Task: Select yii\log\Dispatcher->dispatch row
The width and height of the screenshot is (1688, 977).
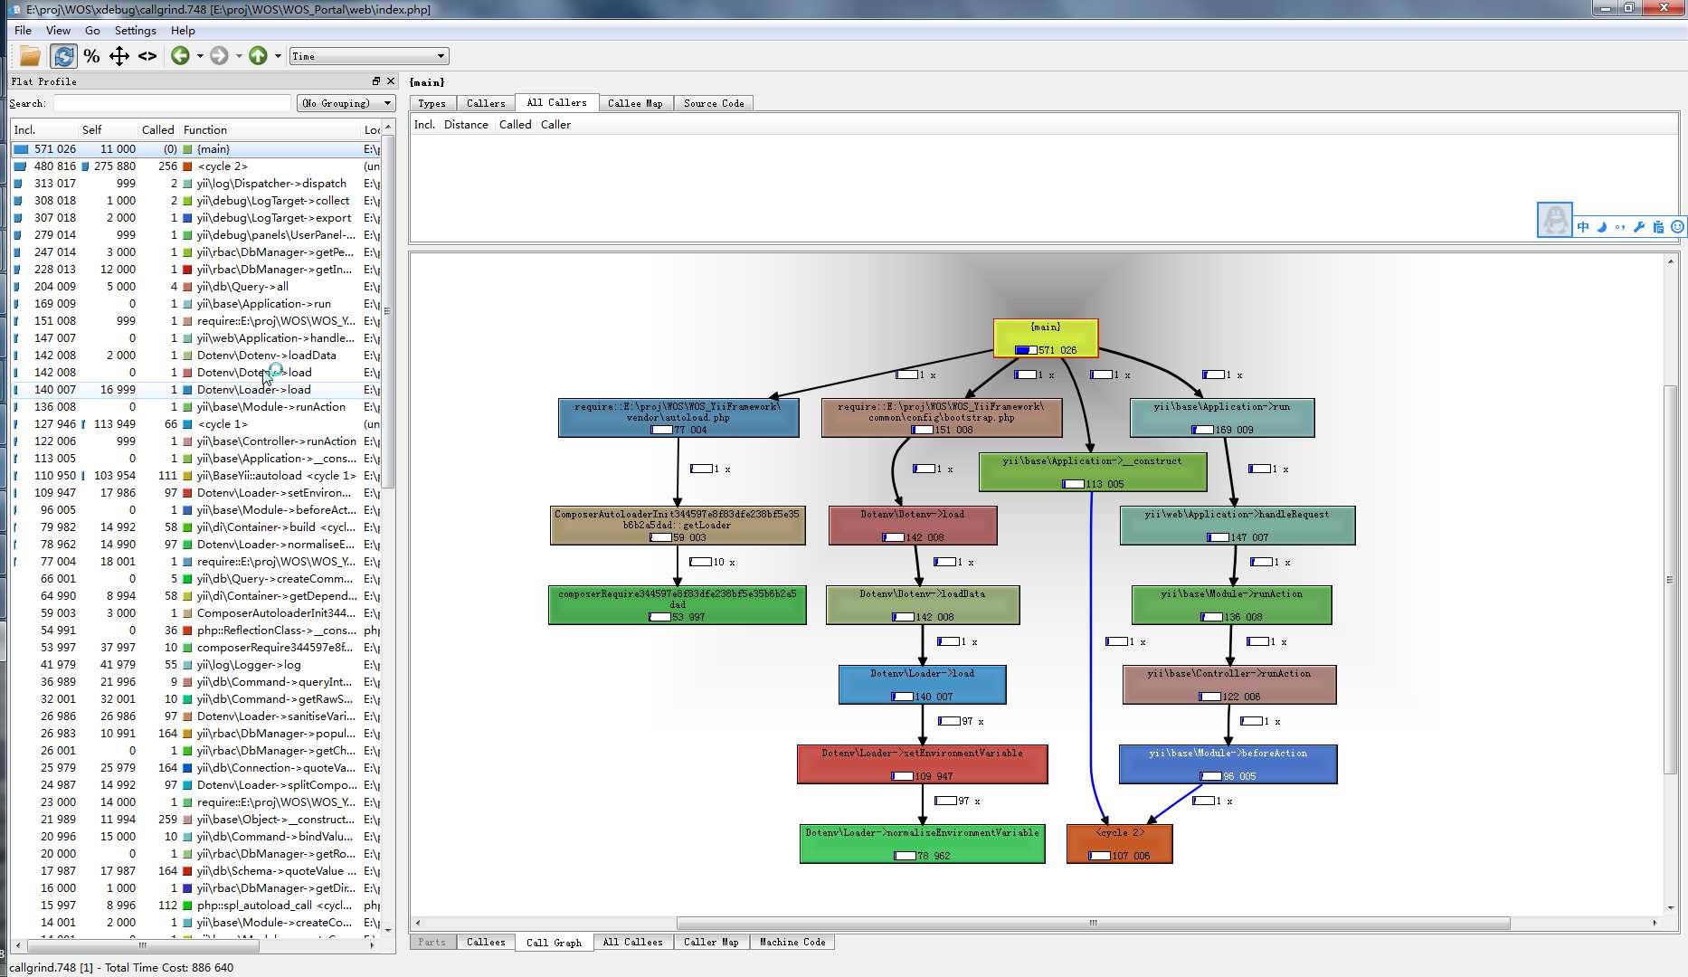Action: (x=195, y=184)
